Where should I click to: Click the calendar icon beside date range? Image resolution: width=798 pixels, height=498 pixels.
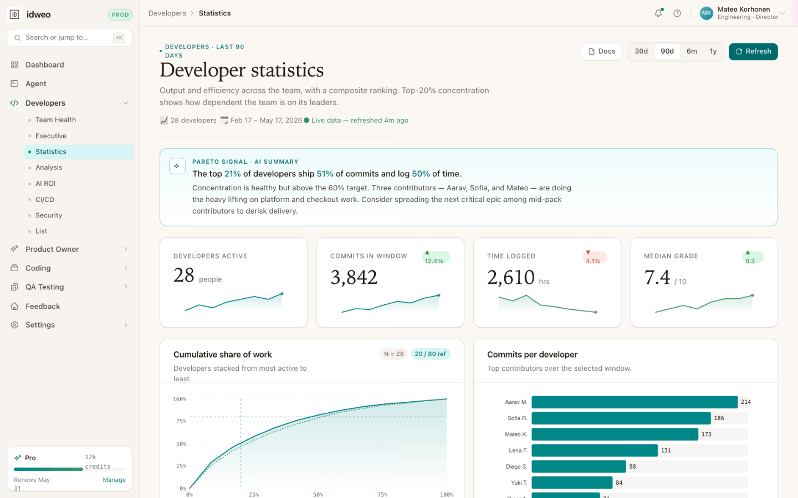click(x=224, y=120)
